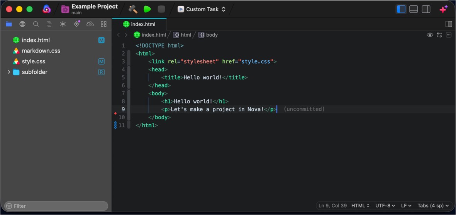Open the Find sidebar magnifier icon
456x215 pixels.
click(x=36, y=24)
